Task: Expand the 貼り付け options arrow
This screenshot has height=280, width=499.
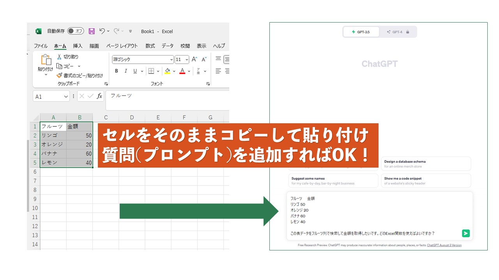Action: pos(46,75)
